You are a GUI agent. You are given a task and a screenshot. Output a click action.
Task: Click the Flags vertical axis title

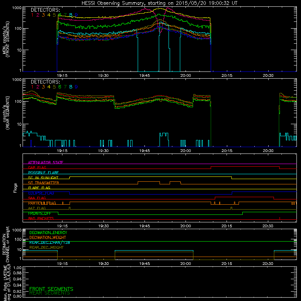coord(15,188)
